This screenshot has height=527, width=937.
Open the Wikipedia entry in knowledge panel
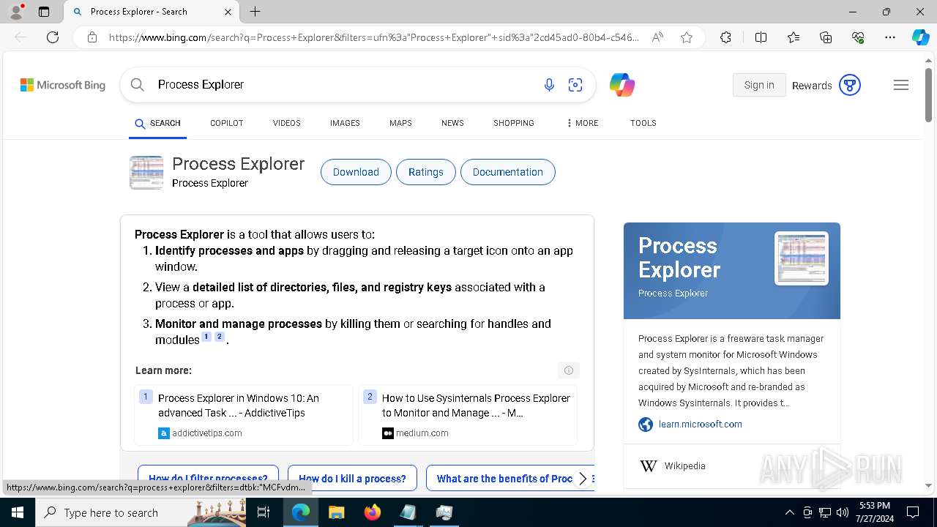[684, 466]
